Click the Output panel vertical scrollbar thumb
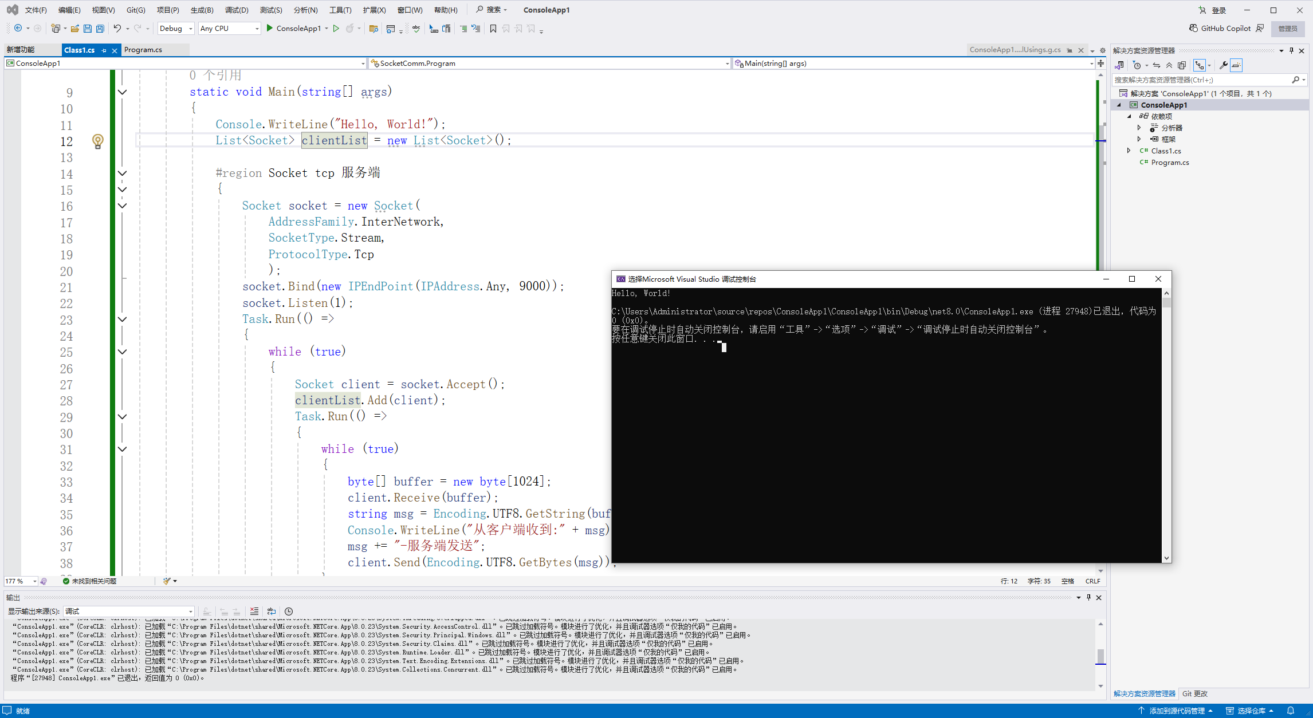Screen dimensions: 1313x718 tap(1100, 656)
